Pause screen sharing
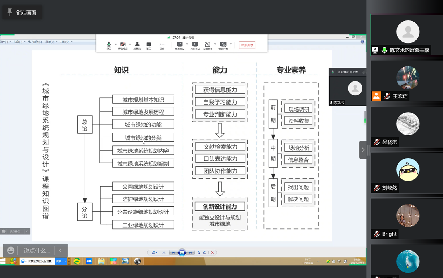443x278 pixels. (195, 45)
